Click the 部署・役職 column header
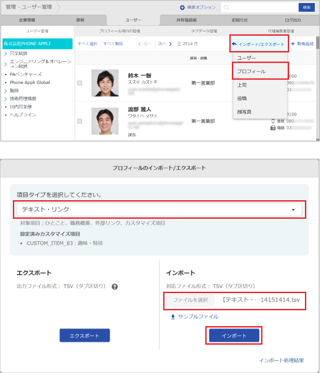 198,58
